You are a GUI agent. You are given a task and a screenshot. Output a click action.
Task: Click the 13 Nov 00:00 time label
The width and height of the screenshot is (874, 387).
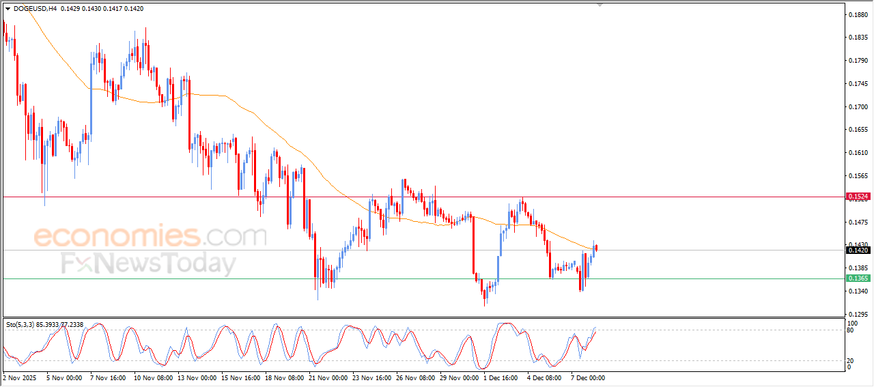[198, 377]
